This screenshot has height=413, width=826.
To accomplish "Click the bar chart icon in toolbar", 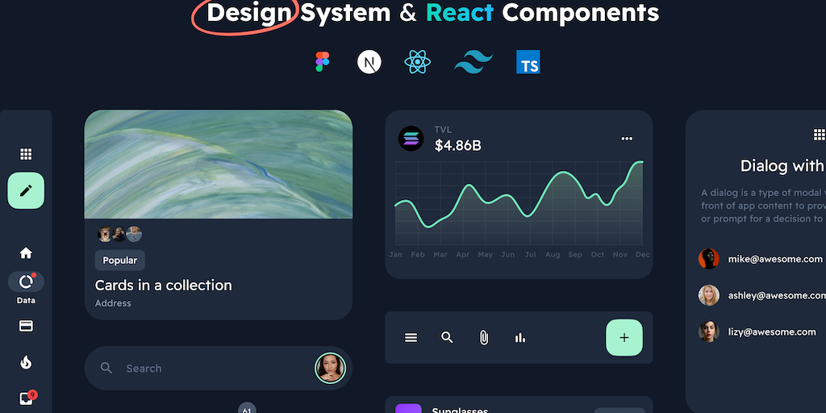I will [x=520, y=338].
